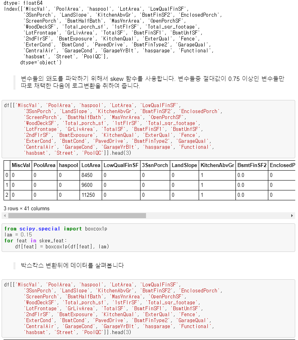Click row index 1 of the table
The width and height of the screenshot is (298, 340).
pos(7,185)
